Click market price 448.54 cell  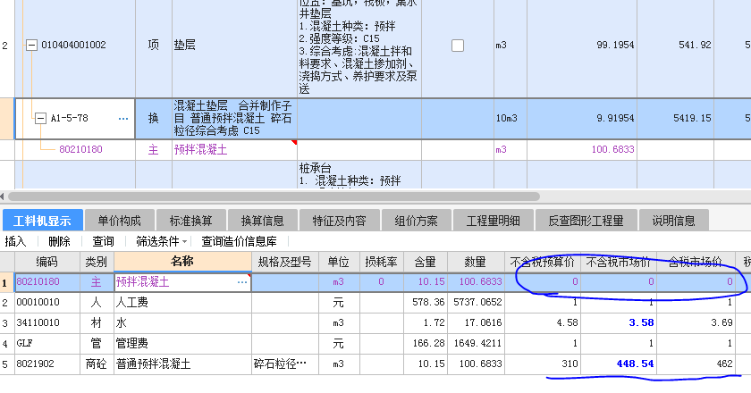click(x=619, y=364)
